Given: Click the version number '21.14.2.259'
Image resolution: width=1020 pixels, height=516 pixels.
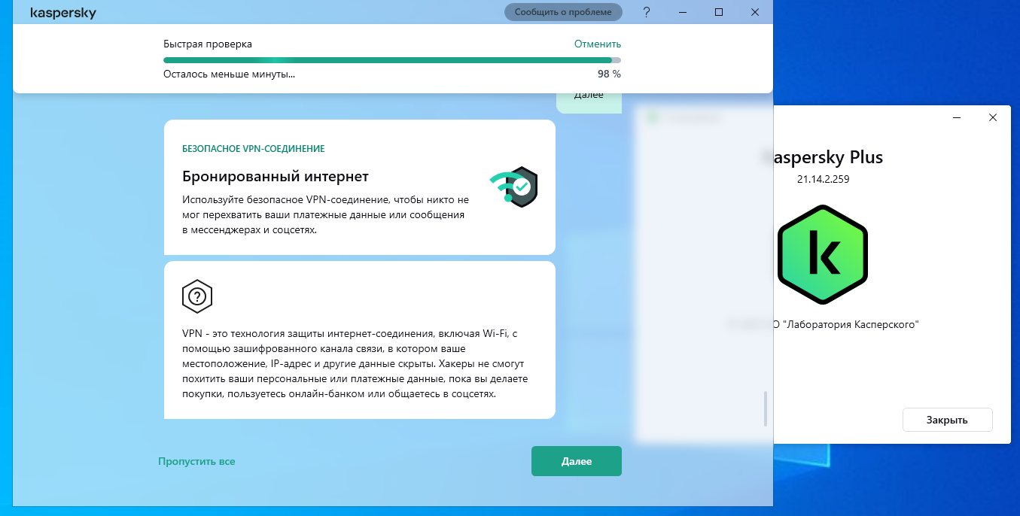Looking at the screenshot, I should pyautogui.click(x=823, y=179).
